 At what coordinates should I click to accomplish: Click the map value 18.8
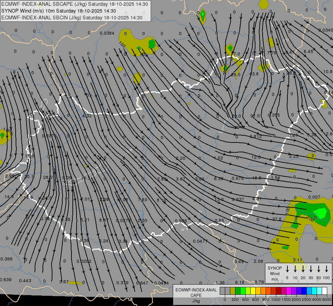tap(257, 178)
